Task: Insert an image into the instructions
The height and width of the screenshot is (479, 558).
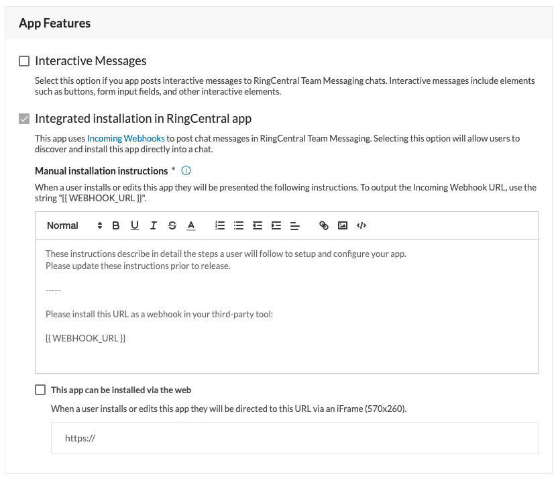Action: pos(343,225)
